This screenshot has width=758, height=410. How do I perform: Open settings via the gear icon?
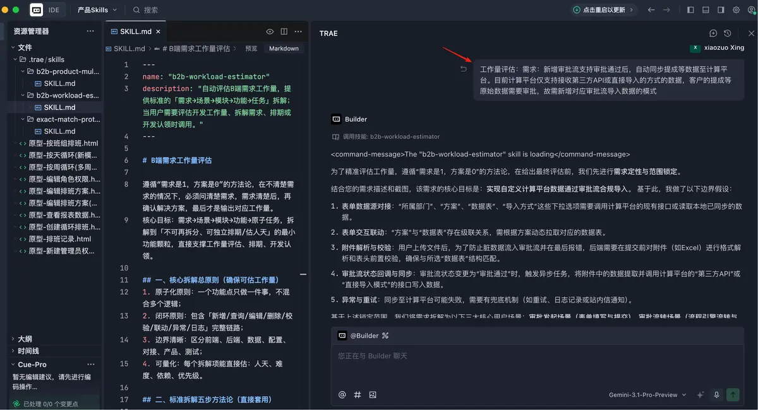point(736,10)
